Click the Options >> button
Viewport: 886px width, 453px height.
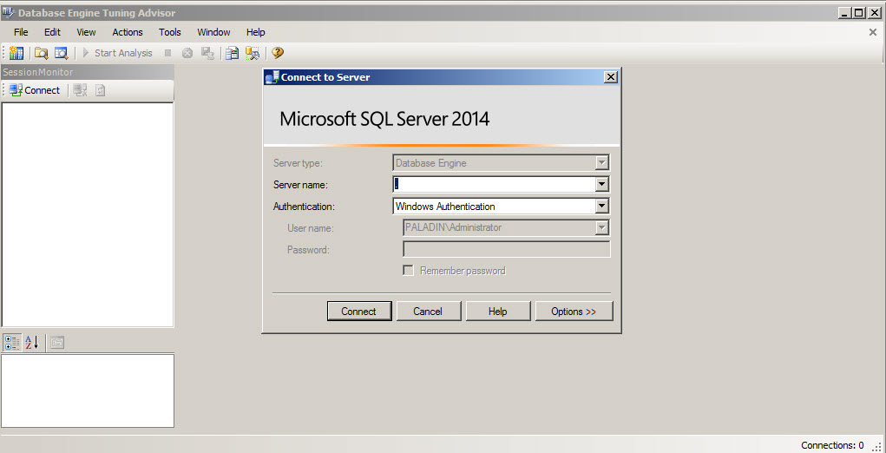(x=574, y=312)
